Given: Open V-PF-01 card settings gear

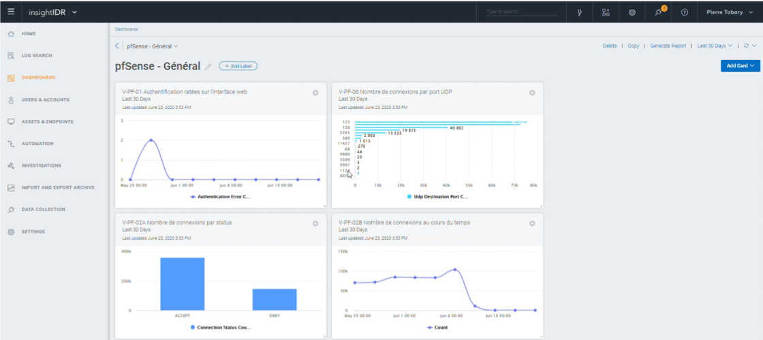Looking at the screenshot, I should pyautogui.click(x=315, y=93).
